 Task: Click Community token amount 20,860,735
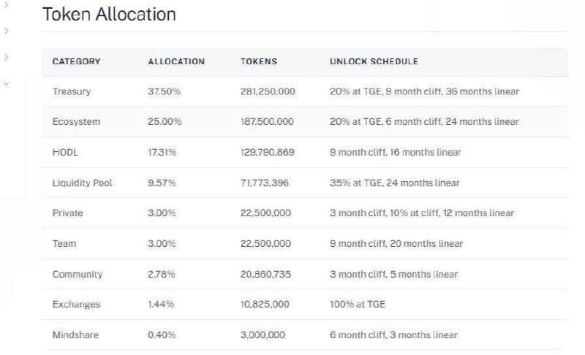[x=266, y=275]
